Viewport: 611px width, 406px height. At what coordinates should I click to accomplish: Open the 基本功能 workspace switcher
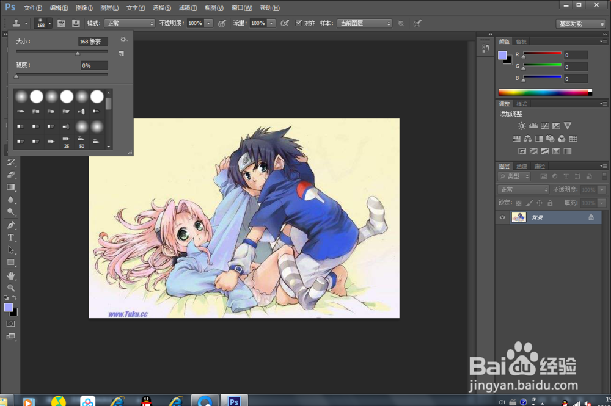[x=580, y=24]
